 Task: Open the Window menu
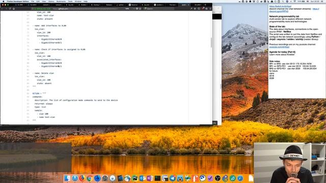coord(78,1)
